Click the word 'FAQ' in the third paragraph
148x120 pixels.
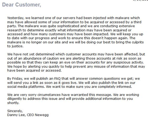(57, 78)
